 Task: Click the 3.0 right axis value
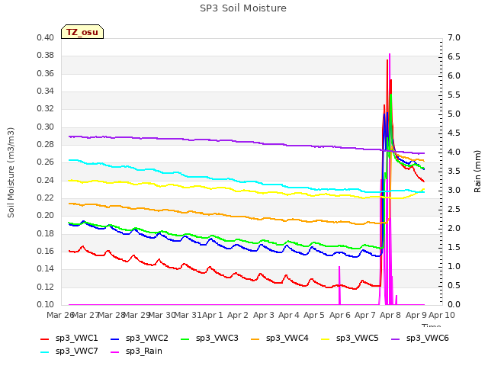point(454,190)
